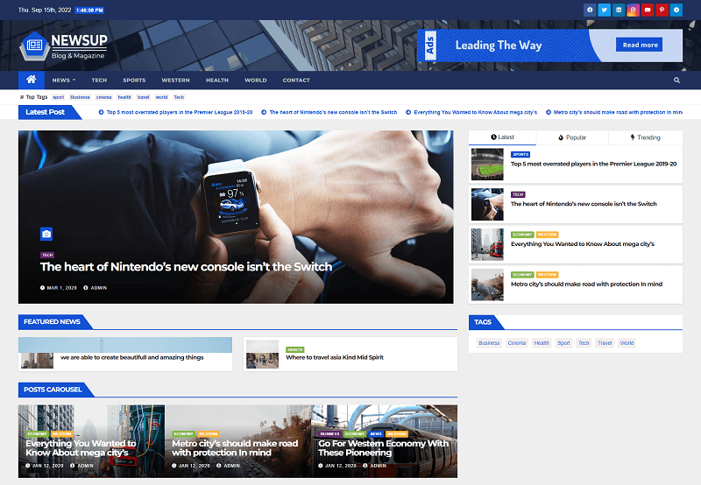Click the BUSINESS badge on carousel post
Image resolution: width=701 pixels, height=485 pixels.
tap(330, 434)
